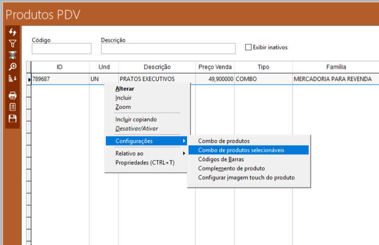Open Propriedades (CTRL+T) menu item
Image resolution: width=379 pixels, height=245 pixels.
[145, 162]
